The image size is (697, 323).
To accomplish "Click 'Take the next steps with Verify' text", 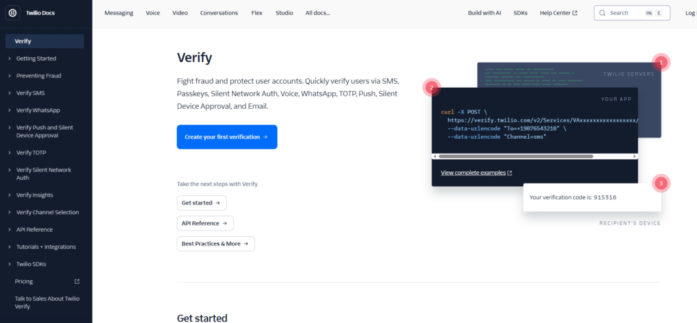I will point(217,184).
